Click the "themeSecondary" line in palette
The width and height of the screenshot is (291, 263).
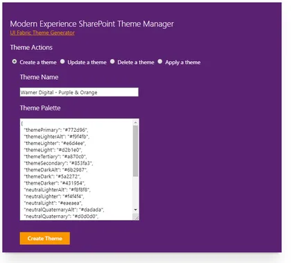coord(58,163)
